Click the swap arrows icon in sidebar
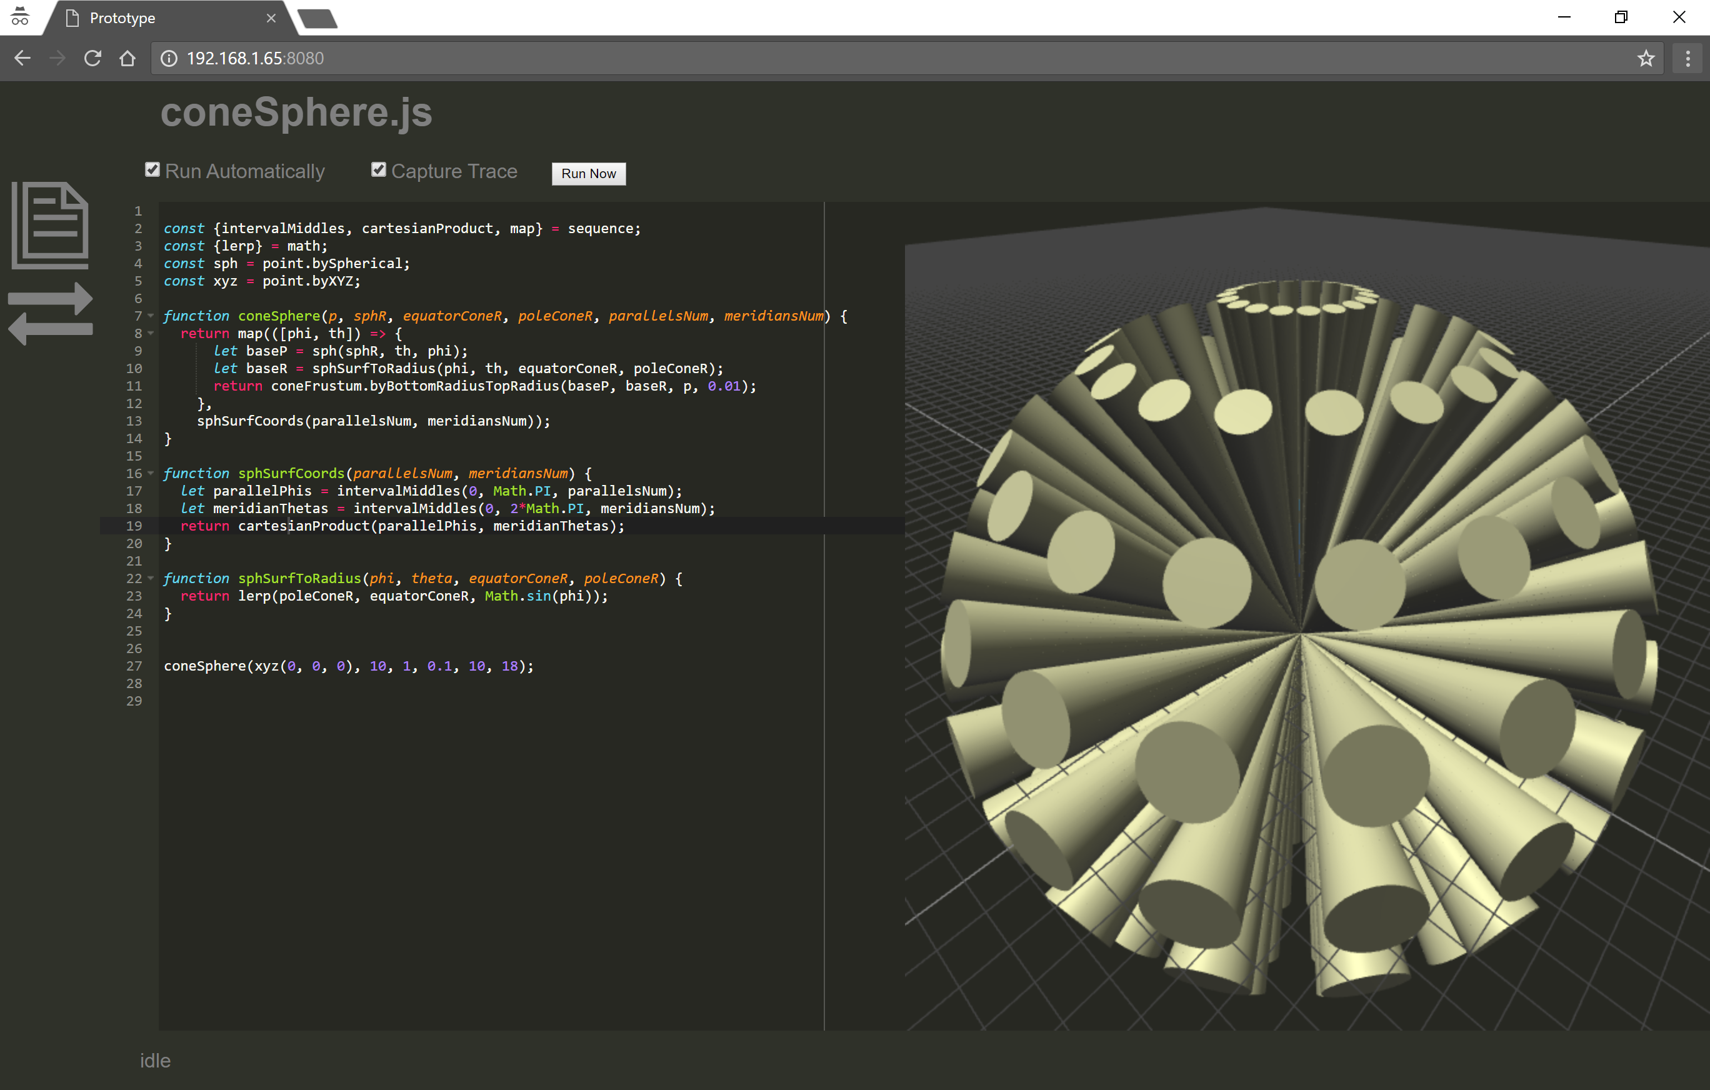 51,314
